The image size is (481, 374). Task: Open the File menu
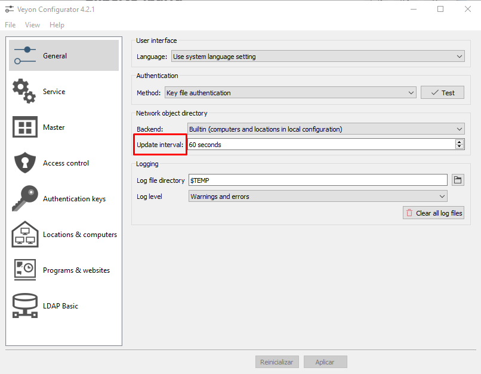[x=10, y=25]
